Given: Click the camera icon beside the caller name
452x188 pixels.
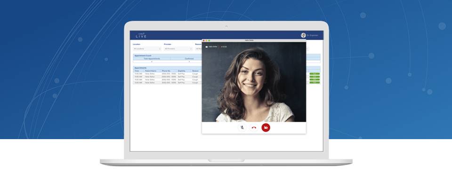Looking at the screenshot, I should click(x=206, y=47).
